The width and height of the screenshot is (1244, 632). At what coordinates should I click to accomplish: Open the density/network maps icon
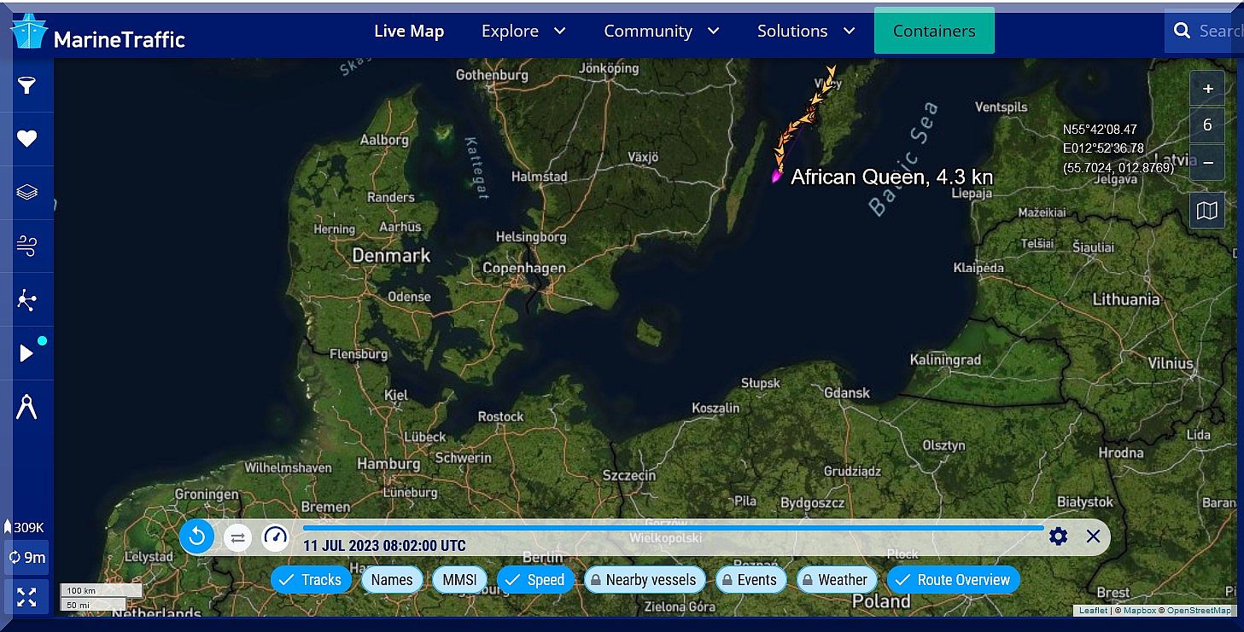pos(27,300)
